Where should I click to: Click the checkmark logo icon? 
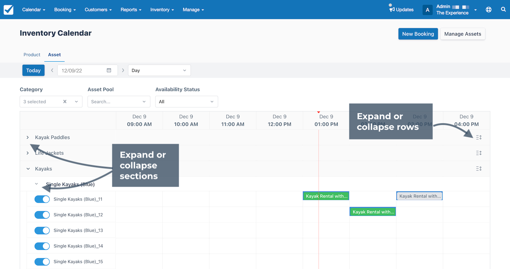(9, 10)
